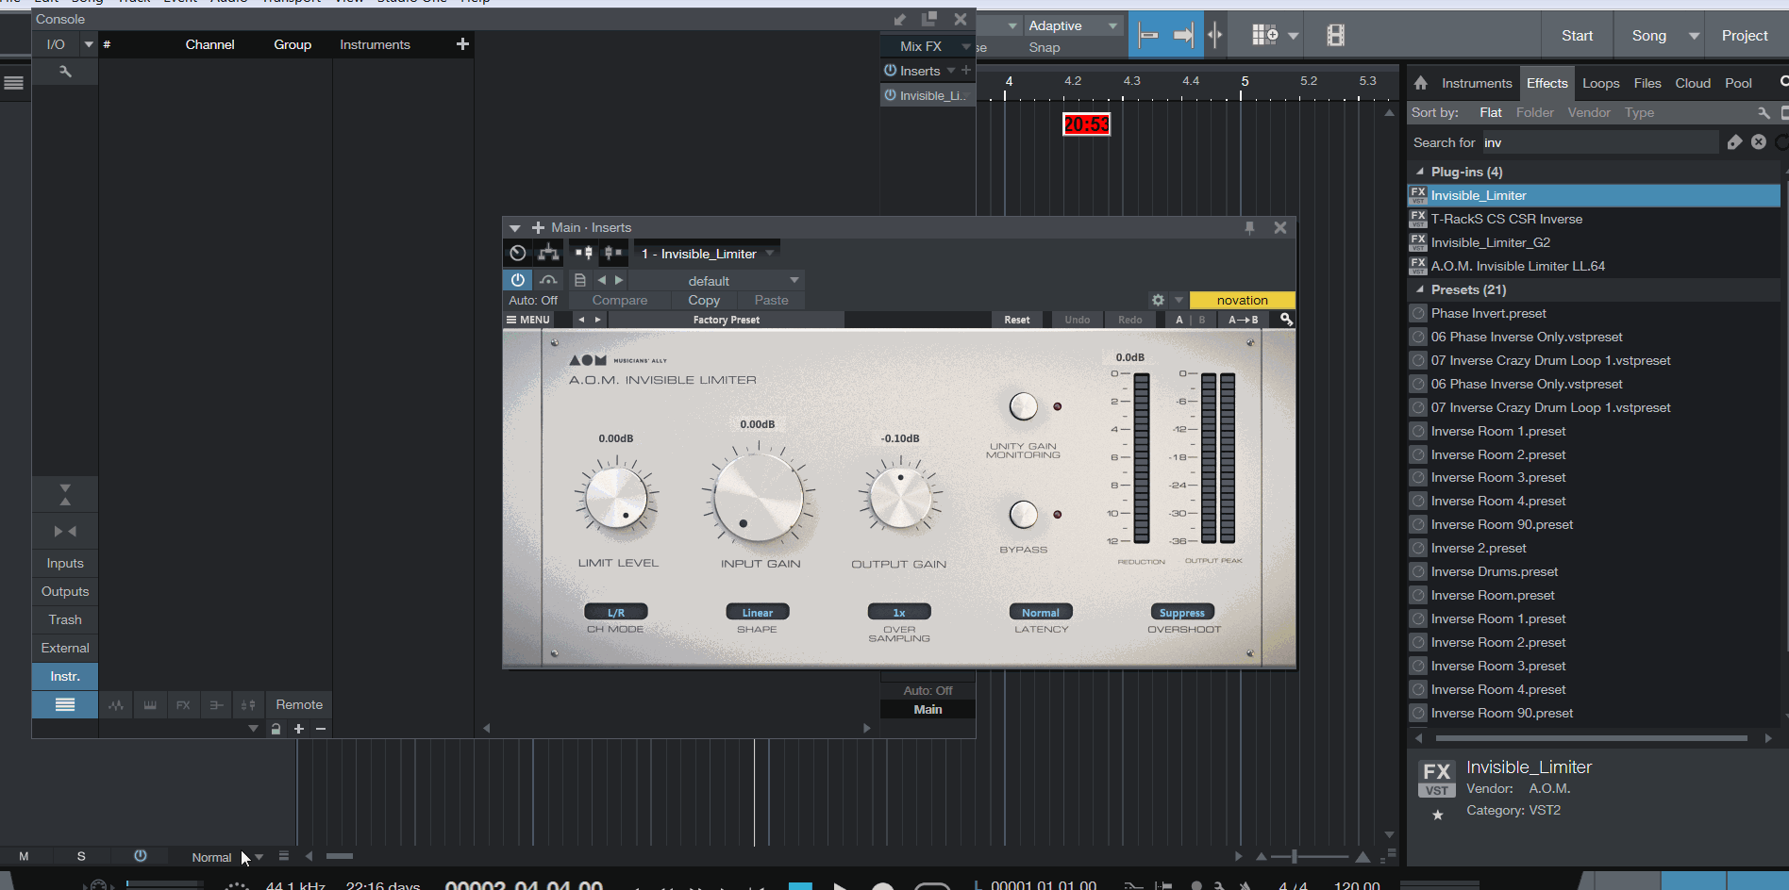This screenshot has width=1789, height=890.
Task: Click the preset file icon beside default preset
Action: [580, 280]
